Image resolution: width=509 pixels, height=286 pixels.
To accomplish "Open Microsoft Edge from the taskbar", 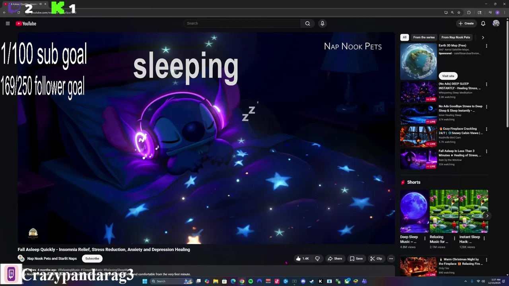I will [233, 281].
